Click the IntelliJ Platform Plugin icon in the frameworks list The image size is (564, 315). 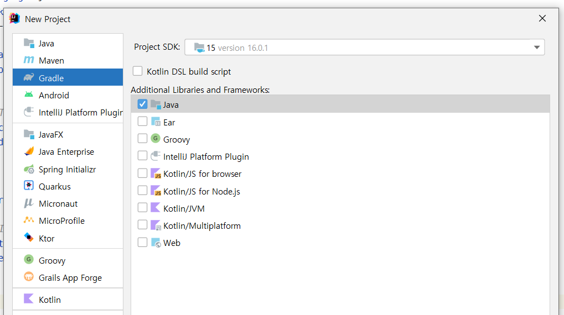tap(156, 155)
